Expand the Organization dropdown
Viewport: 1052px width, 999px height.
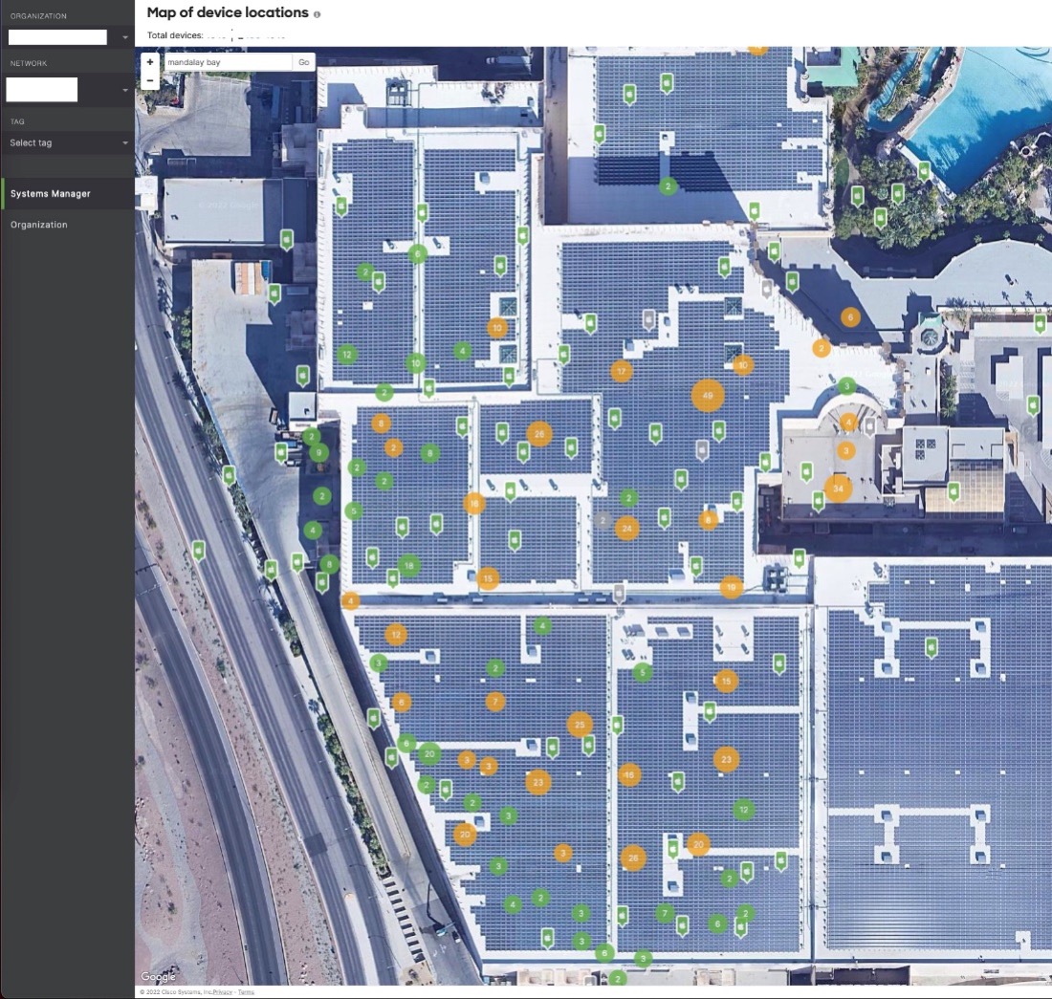pos(124,37)
